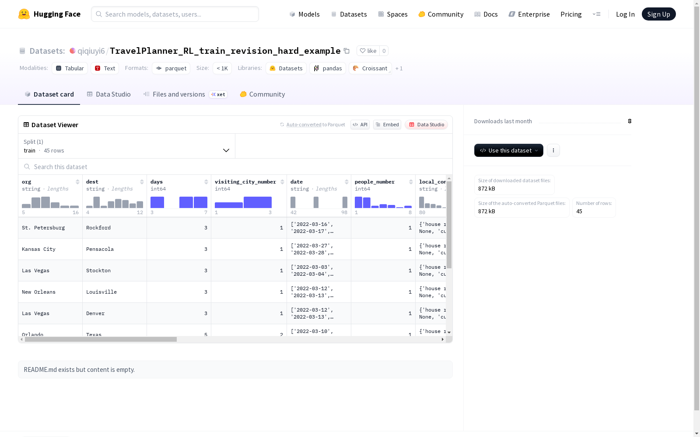Open the qiqiuyi6 profile link
The width and height of the screenshot is (700, 437).
coord(91,51)
